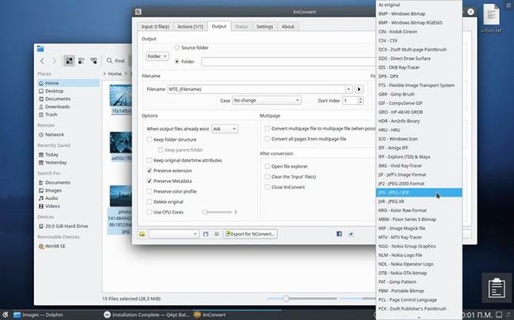The width and height of the screenshot is (514, 320).
Task: Expand the Filename pattern combo box arrow
Action: (x=349, y=89)
